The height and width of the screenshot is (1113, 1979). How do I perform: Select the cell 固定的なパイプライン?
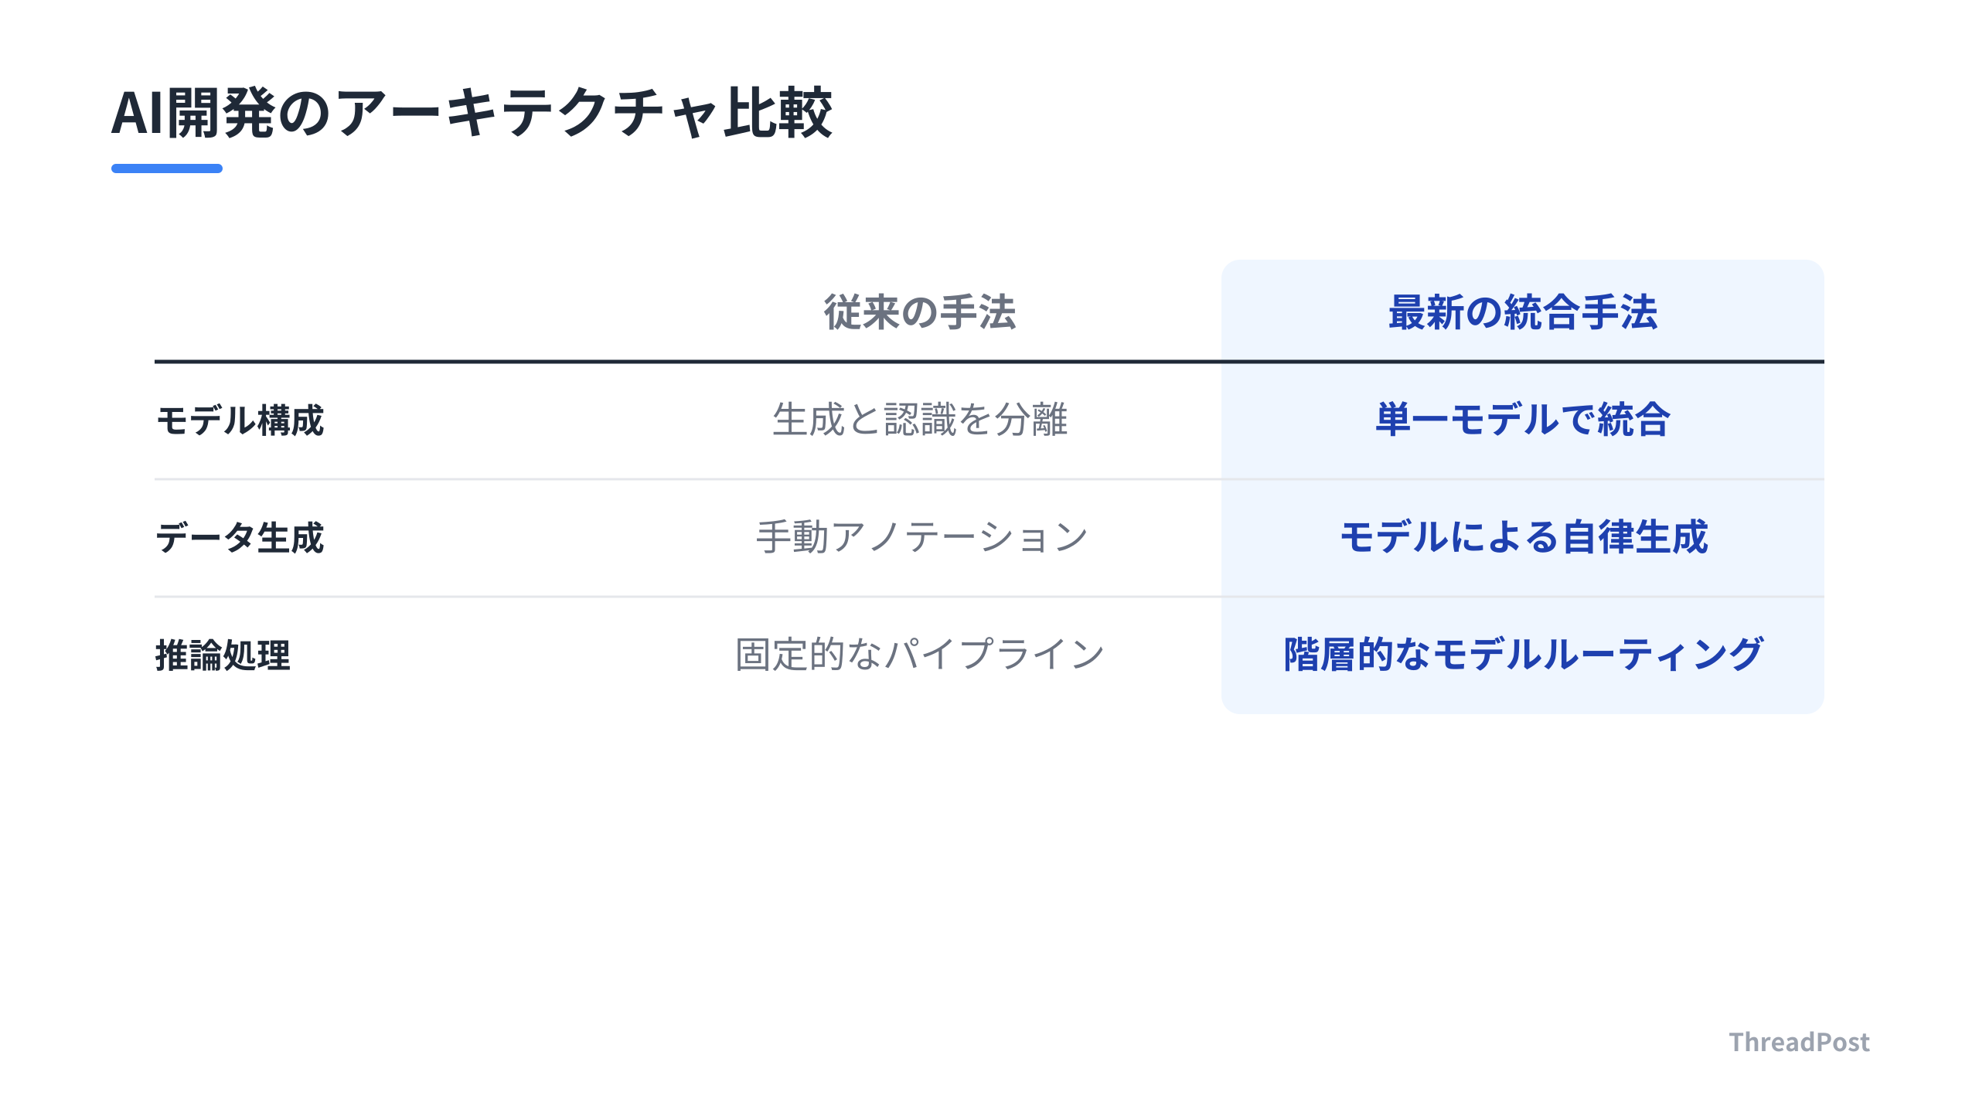pyautogui.click(x=920, y=655)
